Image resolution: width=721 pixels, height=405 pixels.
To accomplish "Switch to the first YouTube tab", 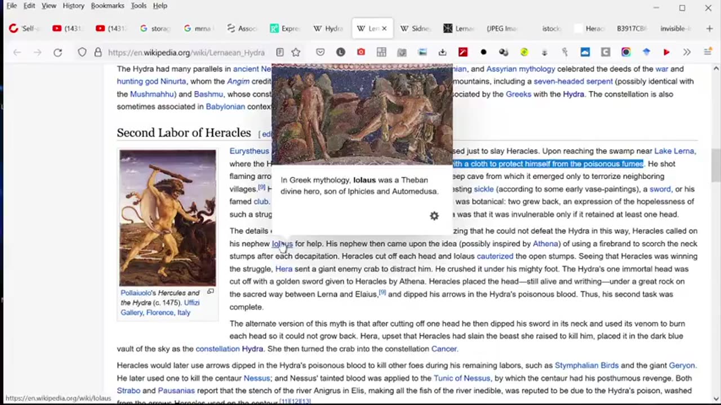I will click(x=69, y=28).
